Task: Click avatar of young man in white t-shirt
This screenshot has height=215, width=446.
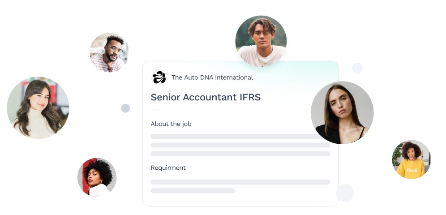Action: tap(261, 41)
